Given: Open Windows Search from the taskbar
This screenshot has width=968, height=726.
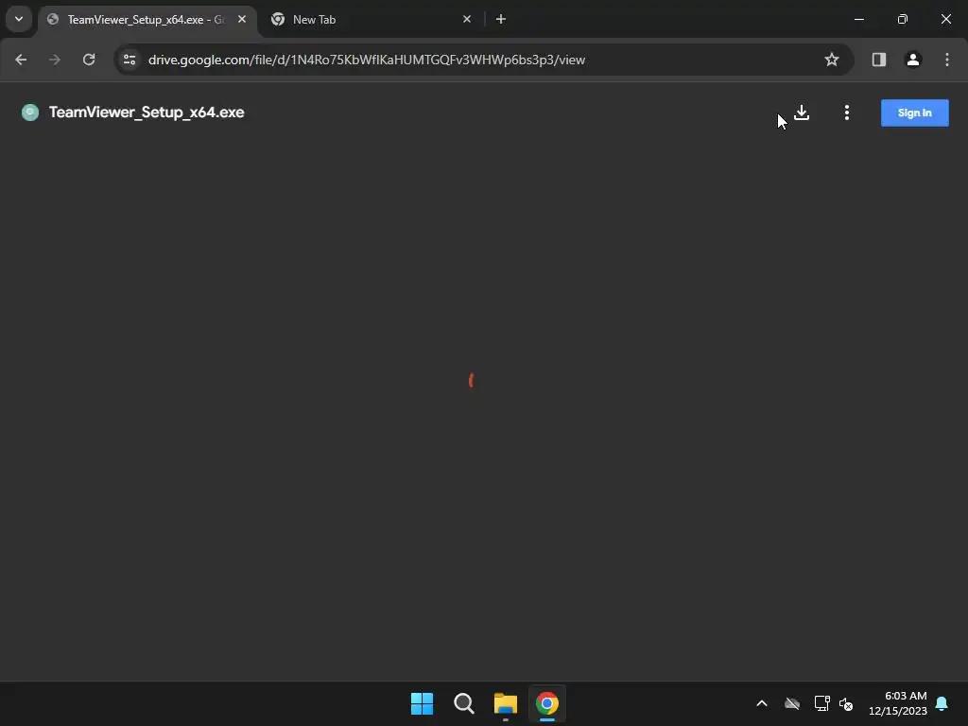Looking at the screenshot, I should (x=463, y=703).
